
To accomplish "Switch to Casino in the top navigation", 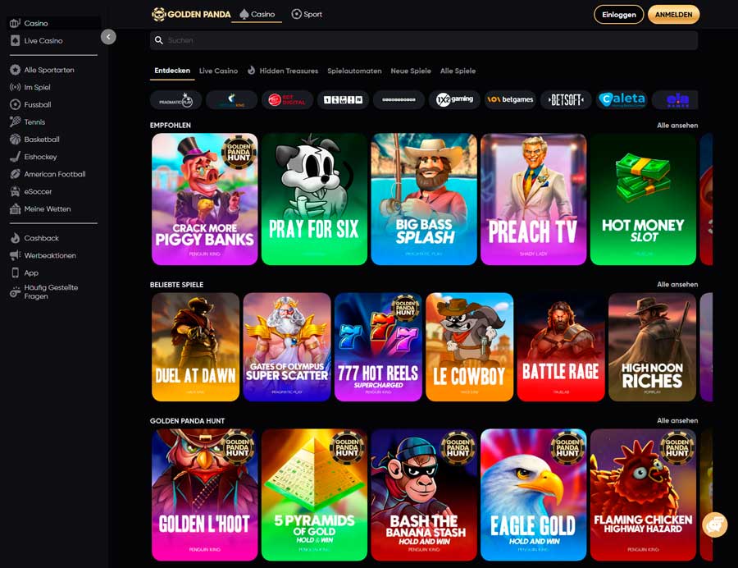I will point(257,14).
